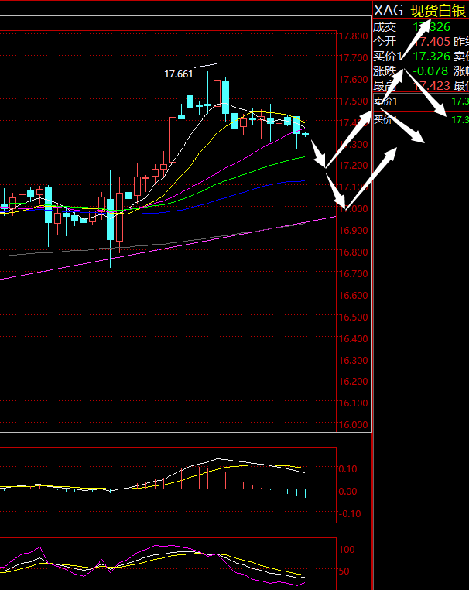
Task: Click the 16.000 price axis label
Action: point(353,425)
